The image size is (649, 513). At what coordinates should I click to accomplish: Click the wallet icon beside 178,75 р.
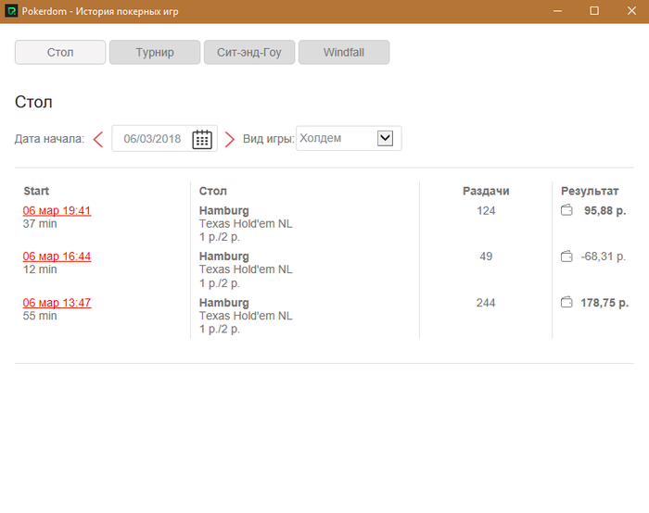click(x=566, y=303)
